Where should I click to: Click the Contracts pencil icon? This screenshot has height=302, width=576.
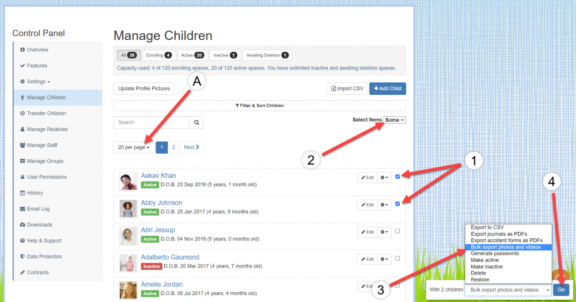[x=22, y=272]
